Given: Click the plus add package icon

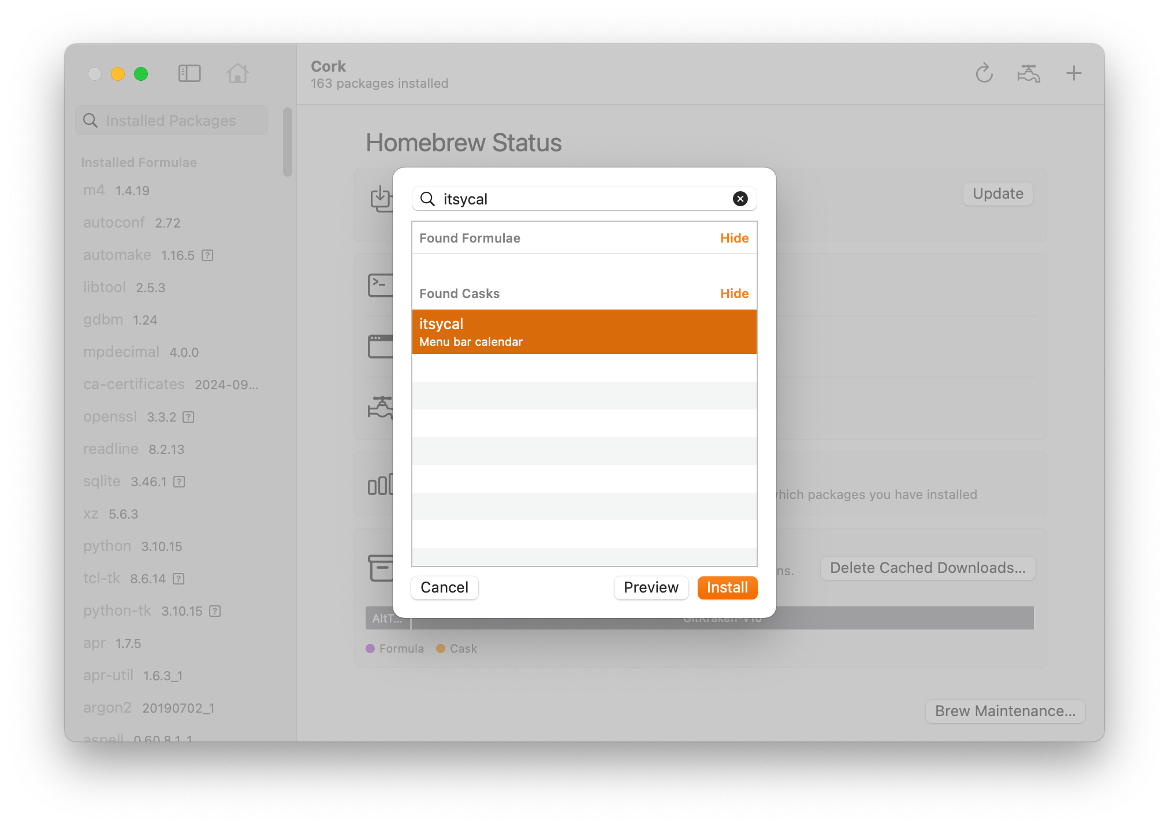Looking at the screenshot, I should [1073, 73].
